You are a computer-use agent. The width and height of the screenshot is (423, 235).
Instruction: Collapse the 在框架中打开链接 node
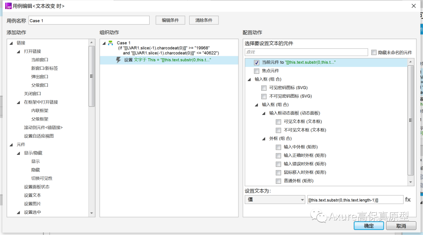[x=19, y=102]
